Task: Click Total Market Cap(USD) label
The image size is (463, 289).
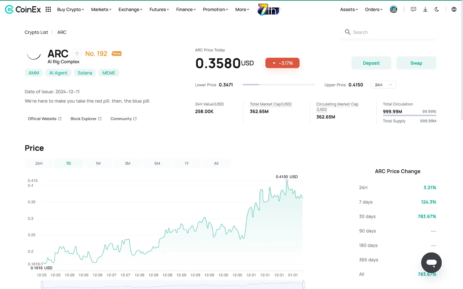Action: (271, 104)
